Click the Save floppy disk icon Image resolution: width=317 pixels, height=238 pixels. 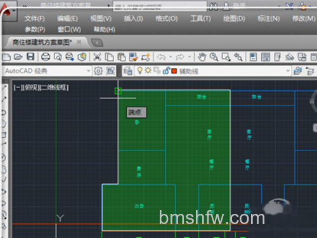pyautogui.click(x=30, y=56)
